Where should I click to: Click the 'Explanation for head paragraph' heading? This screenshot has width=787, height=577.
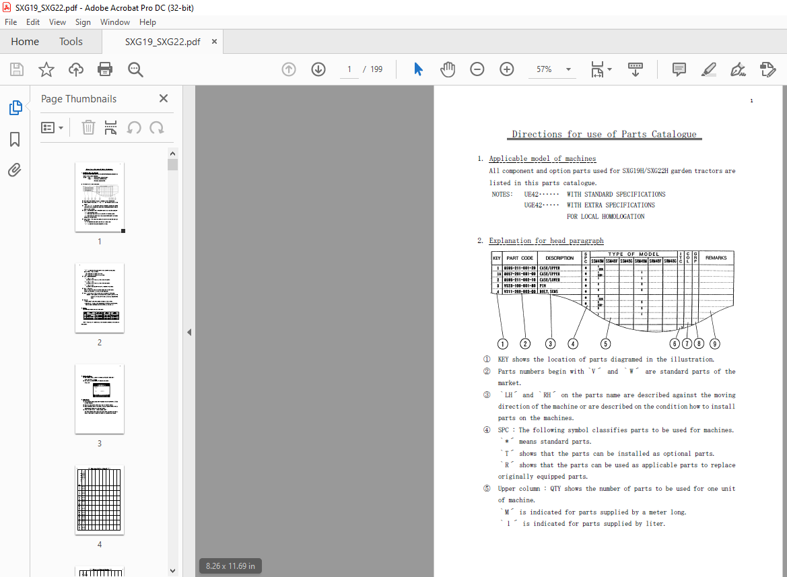pyautogui.click(x=546, y=241)
